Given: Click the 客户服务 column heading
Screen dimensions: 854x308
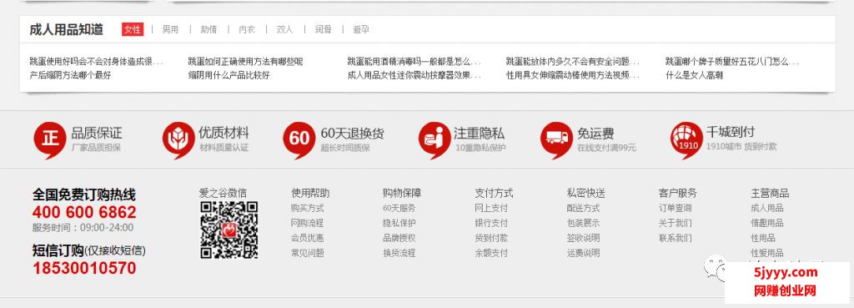Looking at the screenshot, I should tap(677, 193).
